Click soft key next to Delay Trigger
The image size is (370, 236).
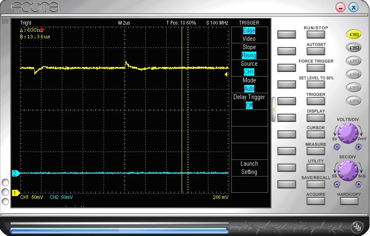tap(286, 102)
